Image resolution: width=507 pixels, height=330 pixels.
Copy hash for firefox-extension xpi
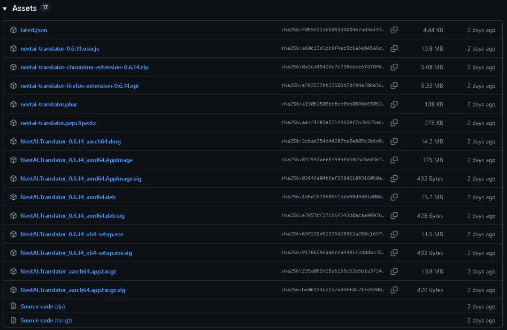click(394, 86)
